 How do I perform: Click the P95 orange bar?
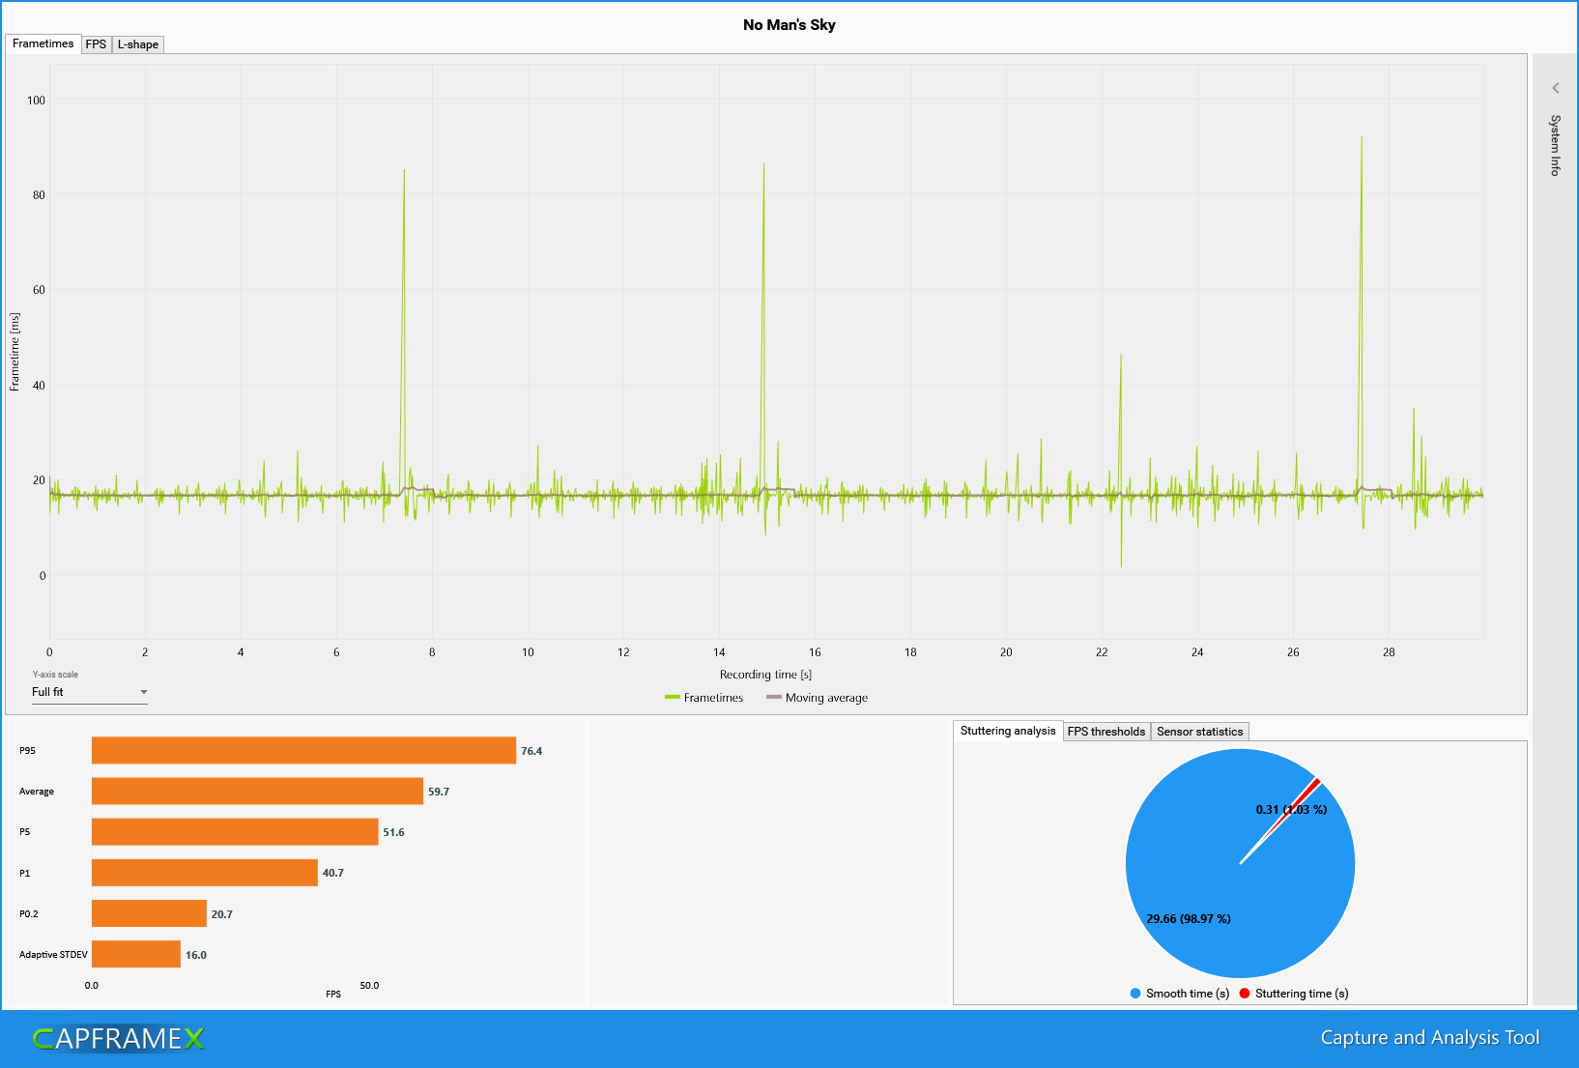(303, 751)
